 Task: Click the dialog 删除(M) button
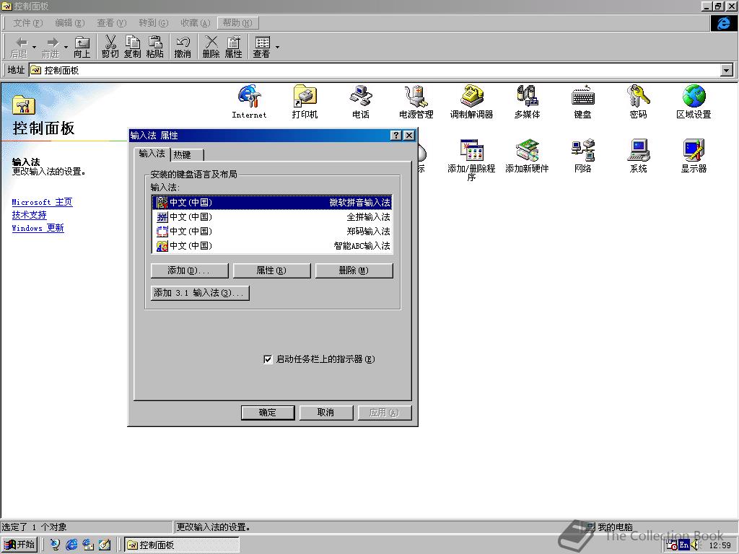point(354,271)
